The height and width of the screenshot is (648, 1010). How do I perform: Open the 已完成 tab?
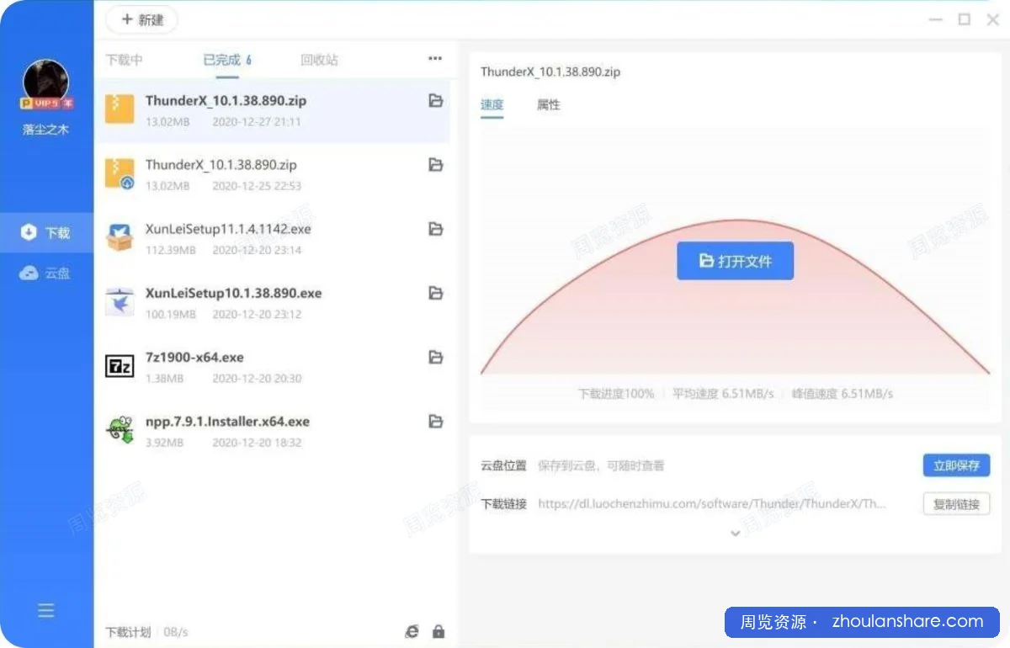[227, 60]
